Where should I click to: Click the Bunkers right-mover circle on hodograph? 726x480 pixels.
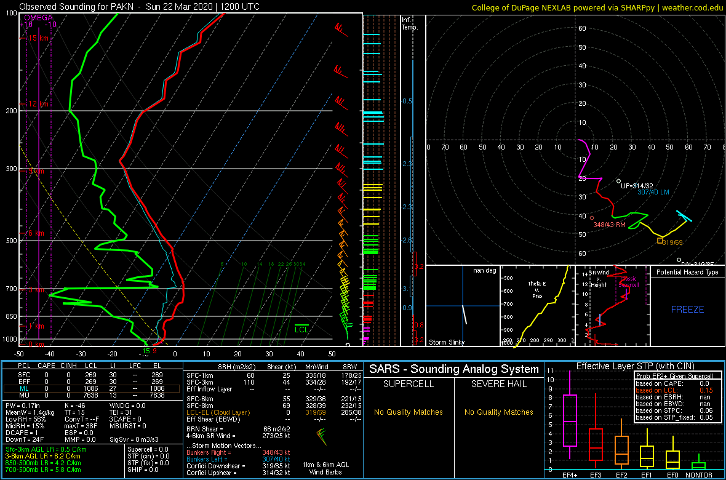pos(592,217)
